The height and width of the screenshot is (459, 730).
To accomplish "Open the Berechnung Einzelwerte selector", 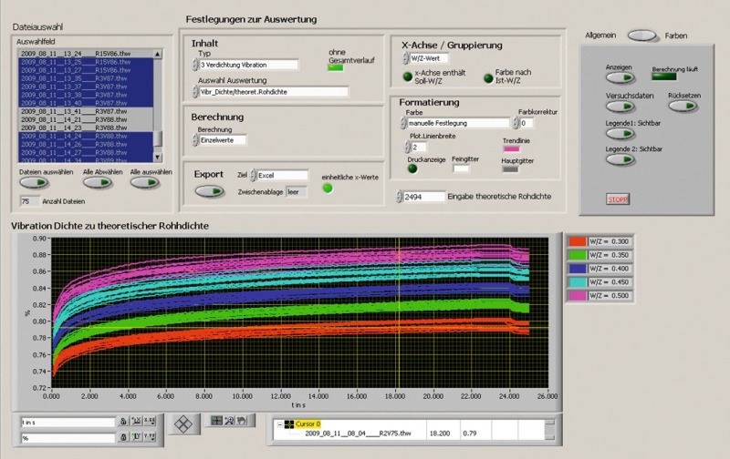I will click(x=223, y=140).
